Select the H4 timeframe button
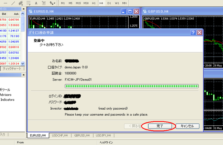Screen dimensions: 223x145 (x=101, y=3)
